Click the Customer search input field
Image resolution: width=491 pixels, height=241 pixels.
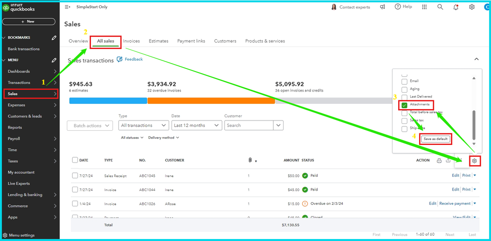coord(249,125)
